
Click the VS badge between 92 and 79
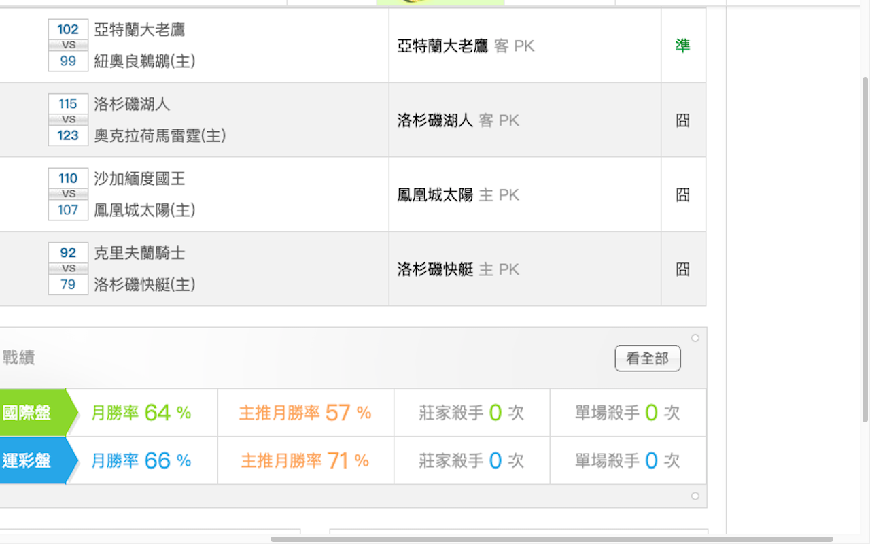pyautogui.click(x=68, y=269)
